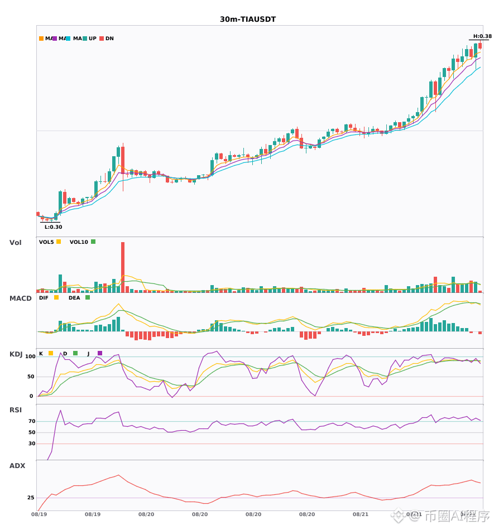Screen dimensions: 494x530
Task: Click the KDJ axis value 0
Action: [x=31, y=396]
